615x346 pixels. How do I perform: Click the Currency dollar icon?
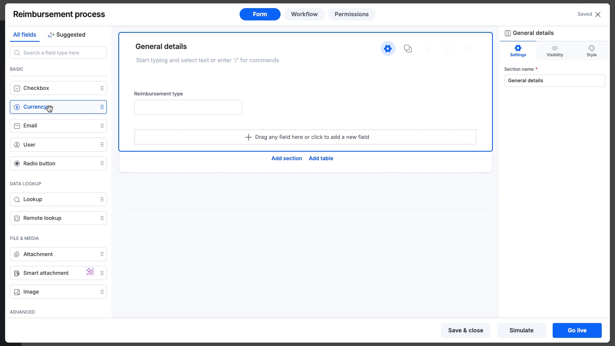(17, 107)
